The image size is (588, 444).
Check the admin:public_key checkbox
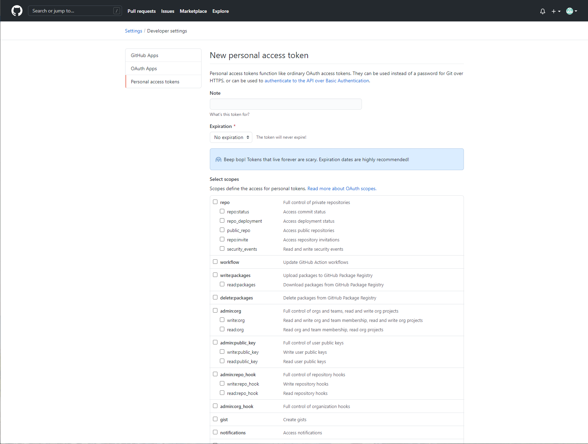click(215, 342)
